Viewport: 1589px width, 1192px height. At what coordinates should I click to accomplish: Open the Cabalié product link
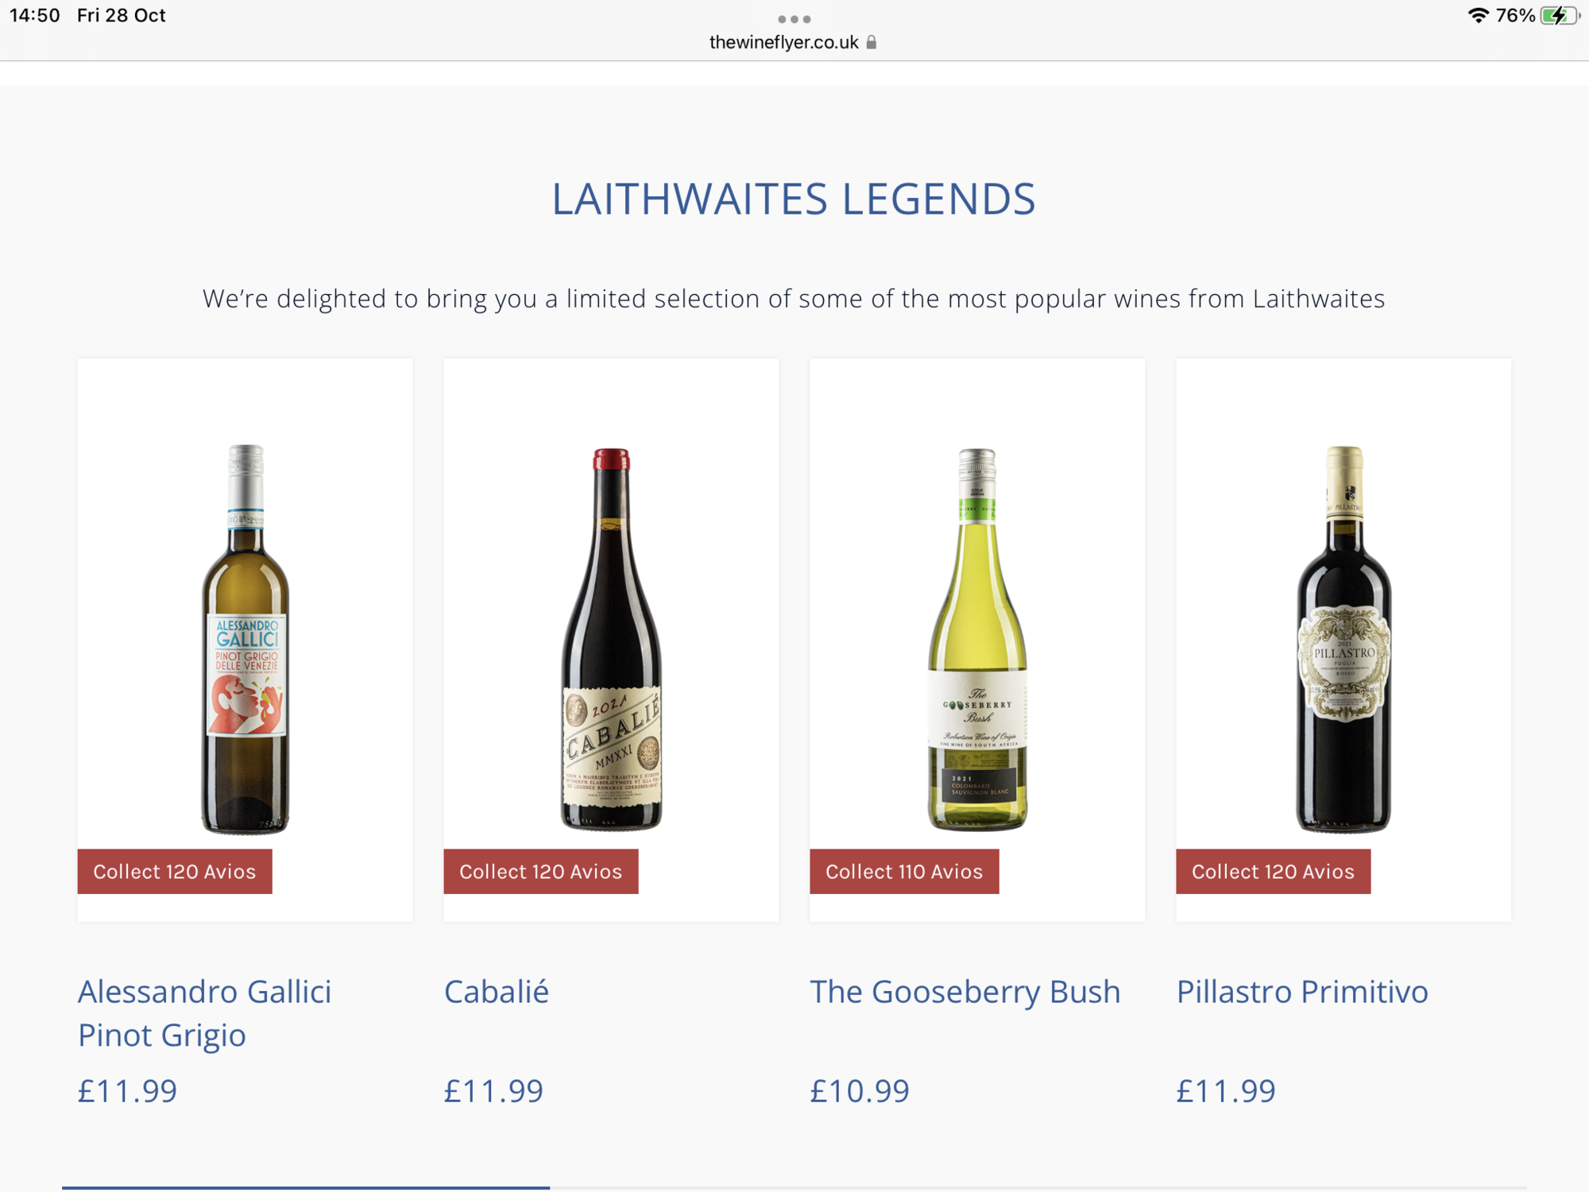tap(497, 991)
